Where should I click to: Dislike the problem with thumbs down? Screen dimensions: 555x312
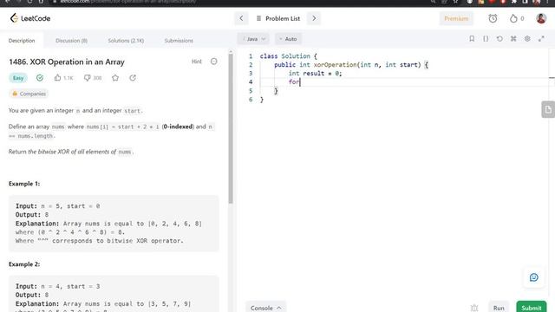click(87, 78)
